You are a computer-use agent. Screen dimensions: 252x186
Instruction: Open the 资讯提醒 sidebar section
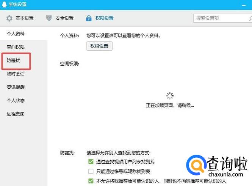pyautogui.click(x=16, y=87)
